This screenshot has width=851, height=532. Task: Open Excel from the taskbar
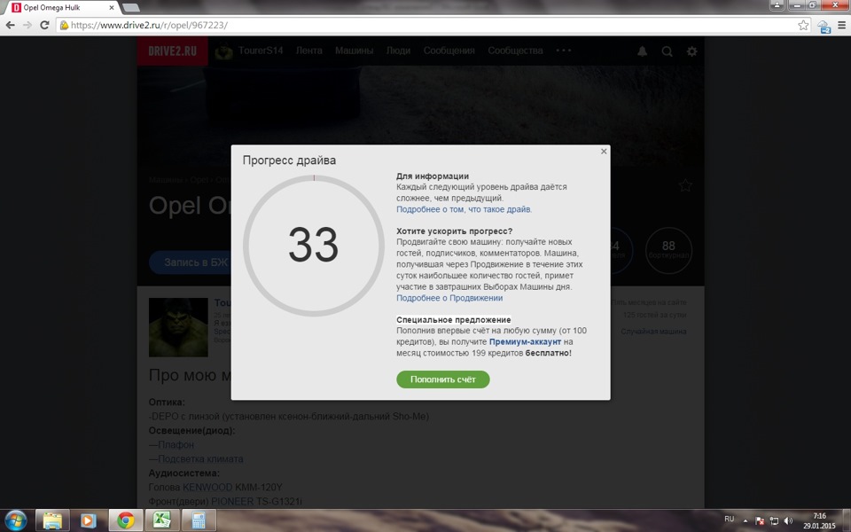coord(161,520)
